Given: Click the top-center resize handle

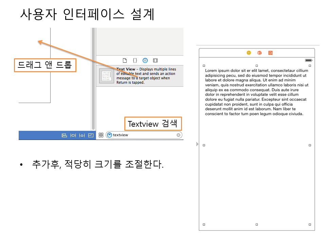Looking at the screenshot, I should click(257, 65).
